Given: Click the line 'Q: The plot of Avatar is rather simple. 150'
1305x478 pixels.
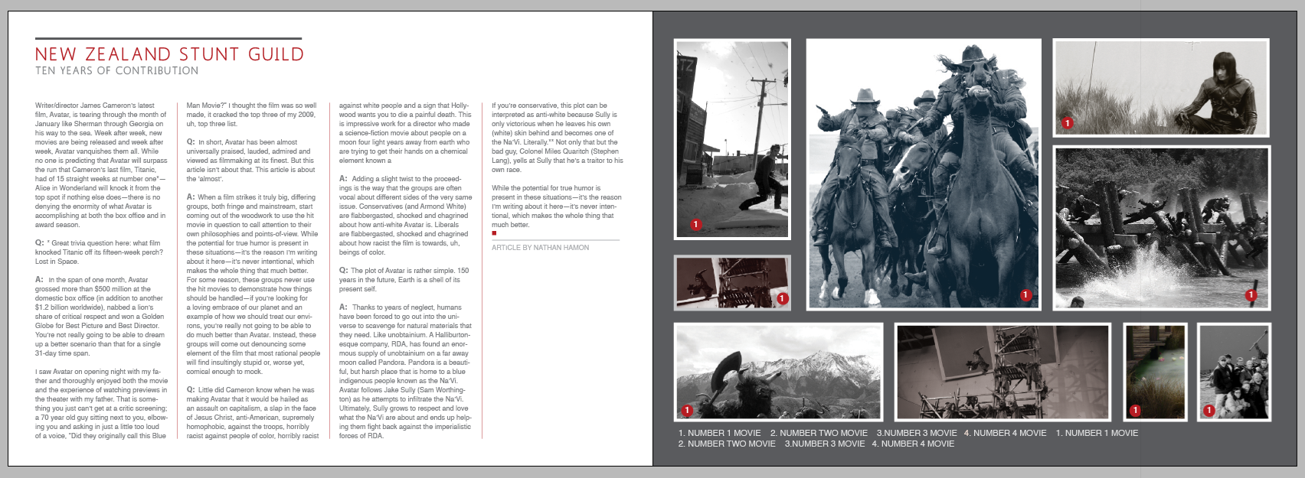Looking at the screenshot, I should tap(404, 271).
